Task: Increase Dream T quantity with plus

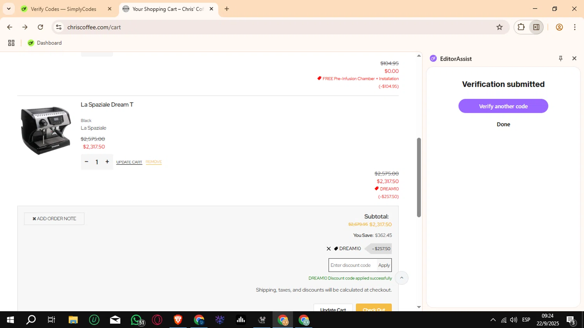Action: (x=107, y=162)
